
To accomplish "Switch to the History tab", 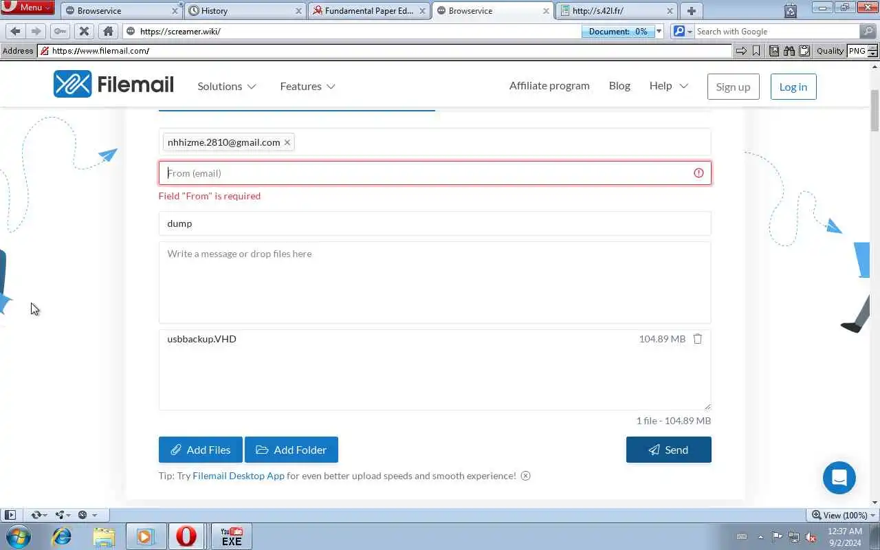I will pos(245,10).
